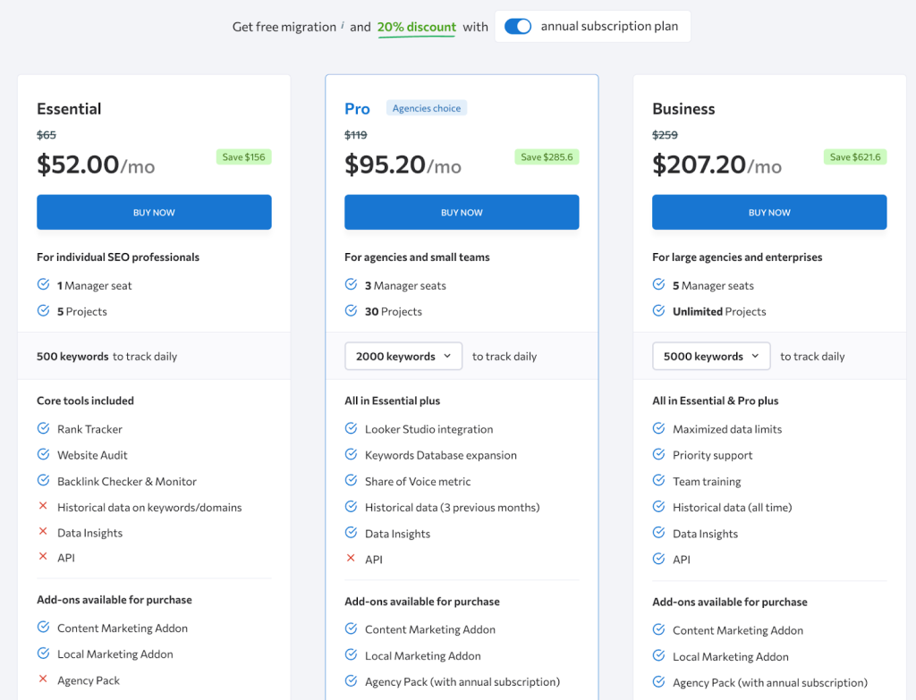Click checkmark icon beside Rank Tracker
Viewport: 916px width, 700px height.
point(43,429)
